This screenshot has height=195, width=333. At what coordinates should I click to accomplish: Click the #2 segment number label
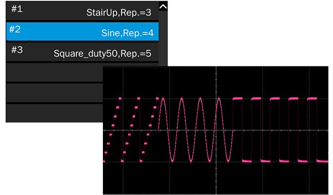(15, 29)
